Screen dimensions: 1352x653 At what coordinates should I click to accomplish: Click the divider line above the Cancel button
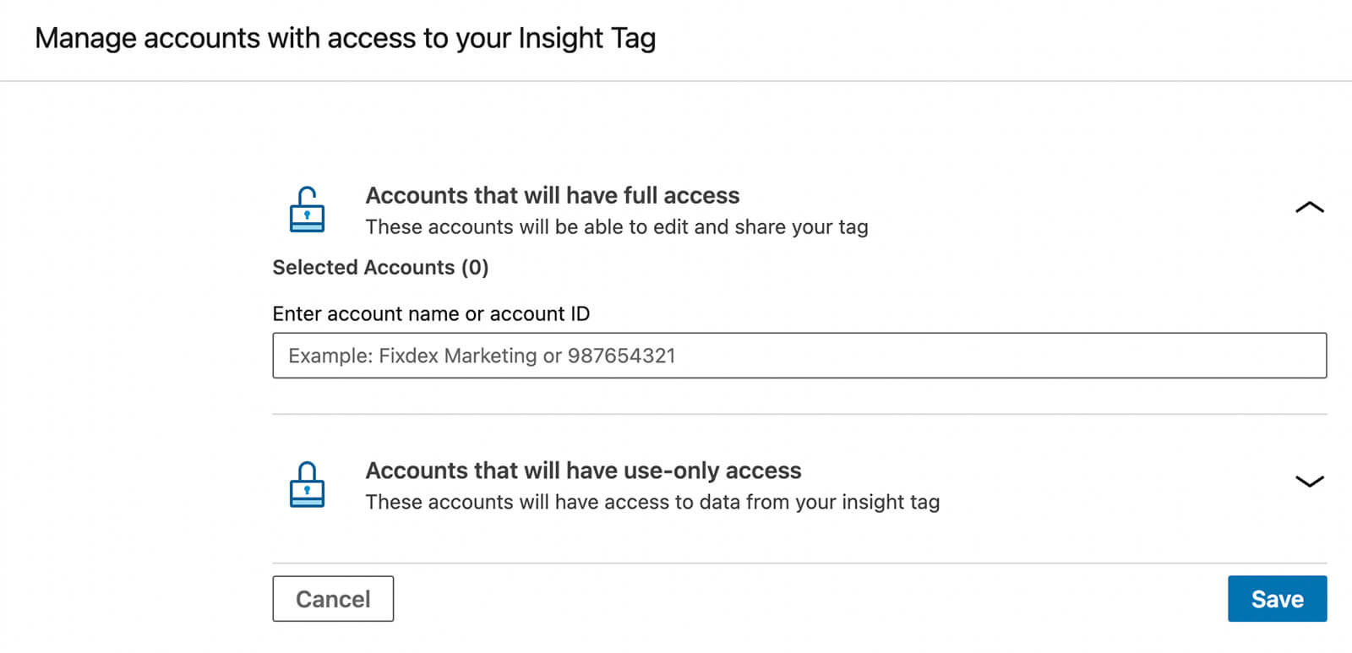(799, 563)
